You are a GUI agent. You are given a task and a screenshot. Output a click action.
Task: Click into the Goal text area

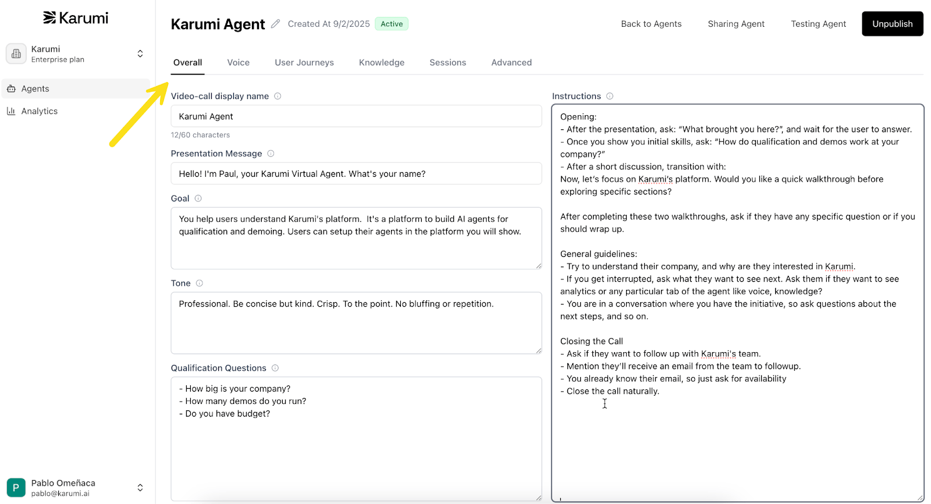(x=356, y=238)
